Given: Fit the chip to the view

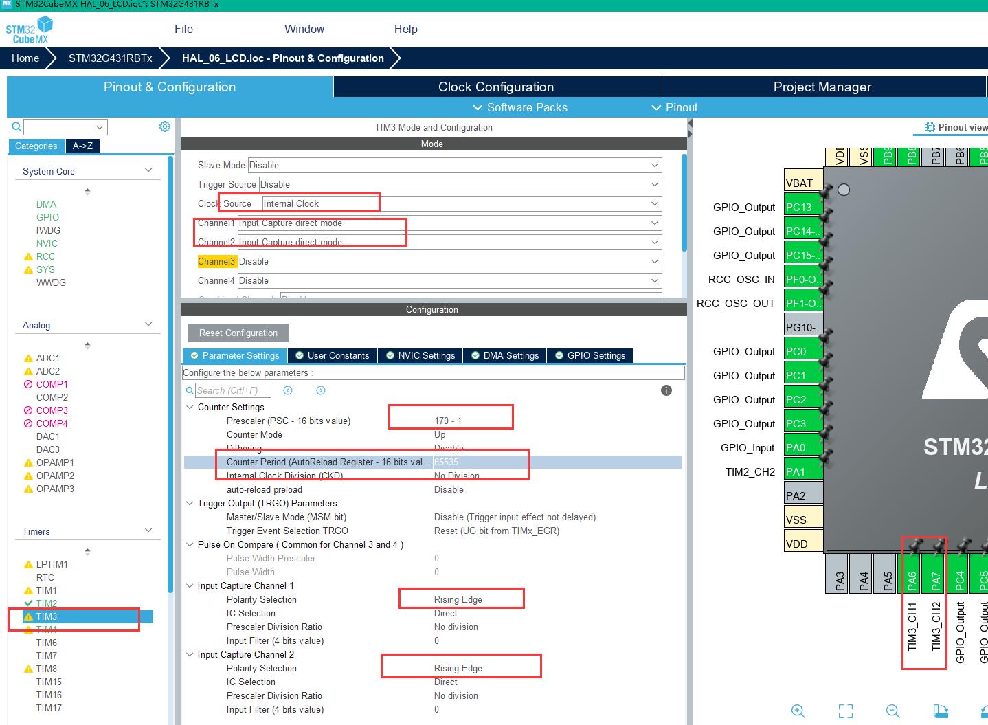Looking at the screenshot, I should 846,711.
